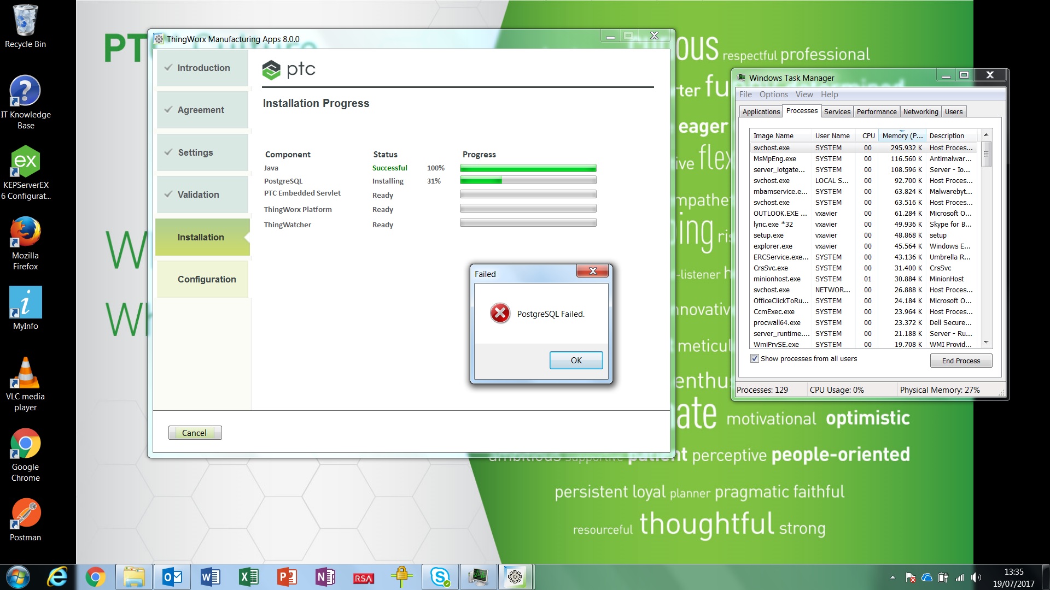
Task: Launch KEPServerEX 6 Configuration shortcut
Action: click(25, 173)
